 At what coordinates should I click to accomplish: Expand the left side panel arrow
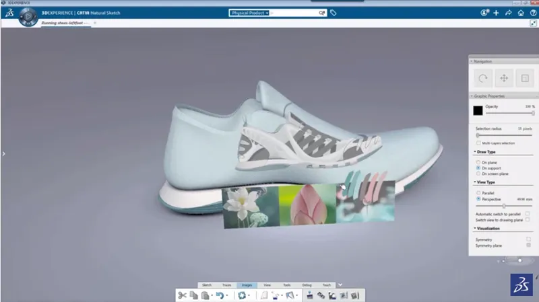coord(3,154)
